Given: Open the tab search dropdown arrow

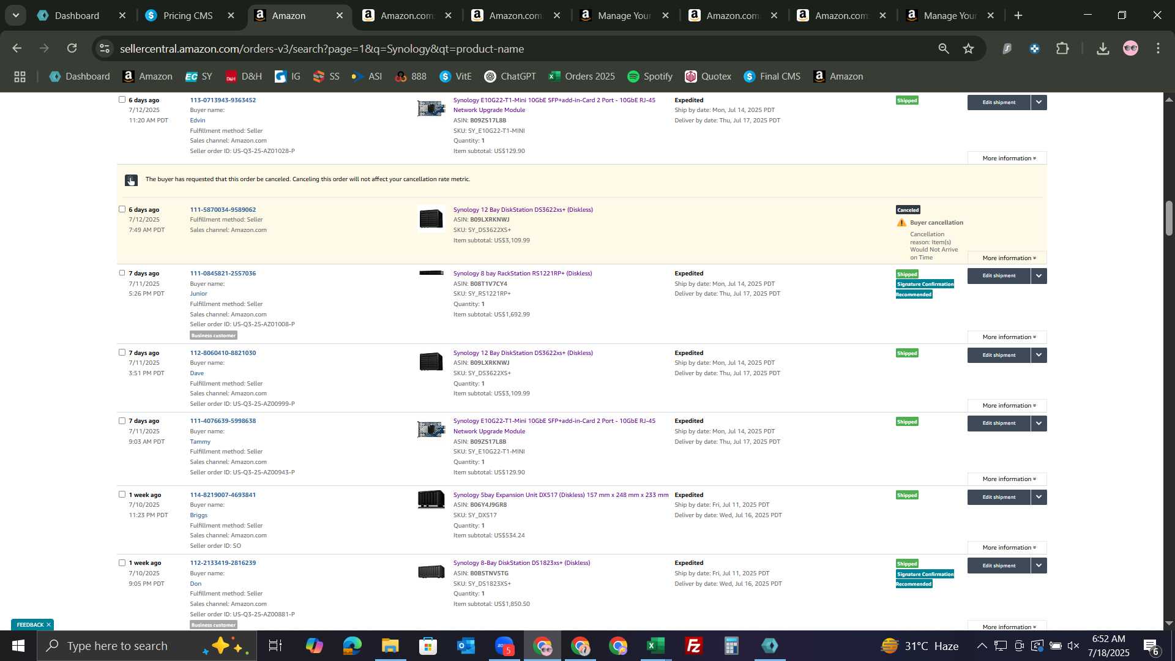Looking at the screenshot, I should pyautogui.click(x=15, y=15).
